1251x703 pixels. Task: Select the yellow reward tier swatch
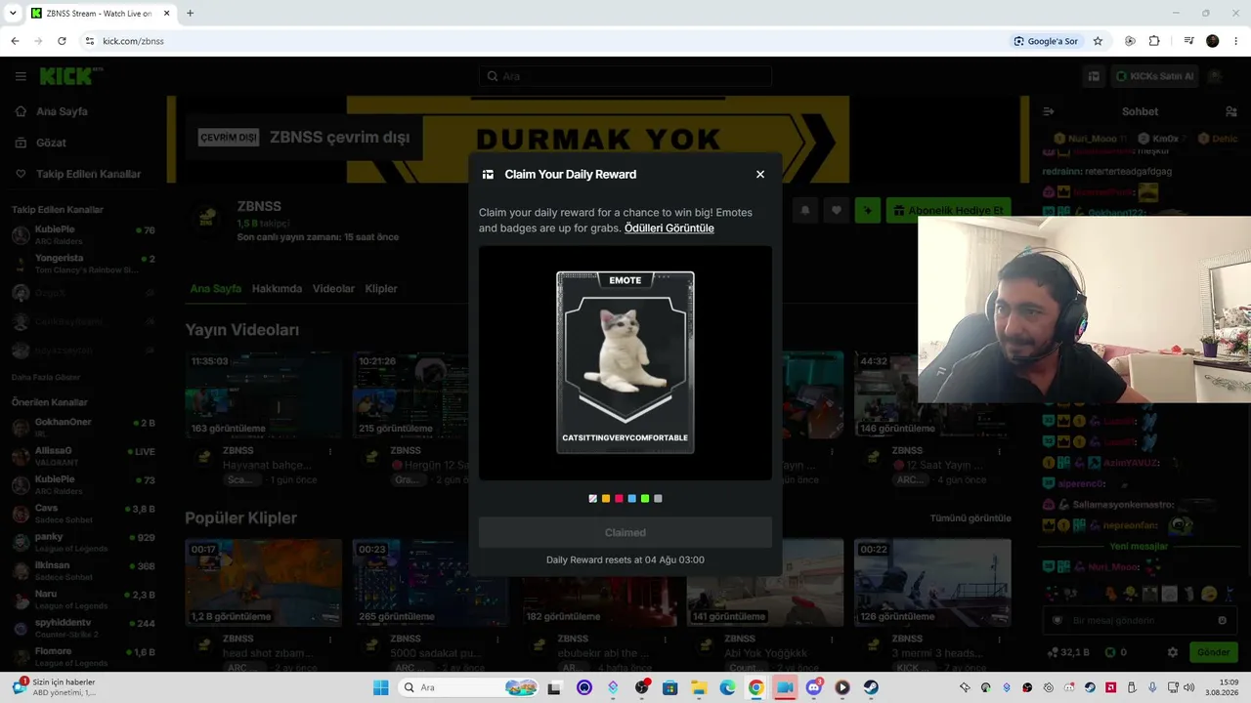pos(606,499)
